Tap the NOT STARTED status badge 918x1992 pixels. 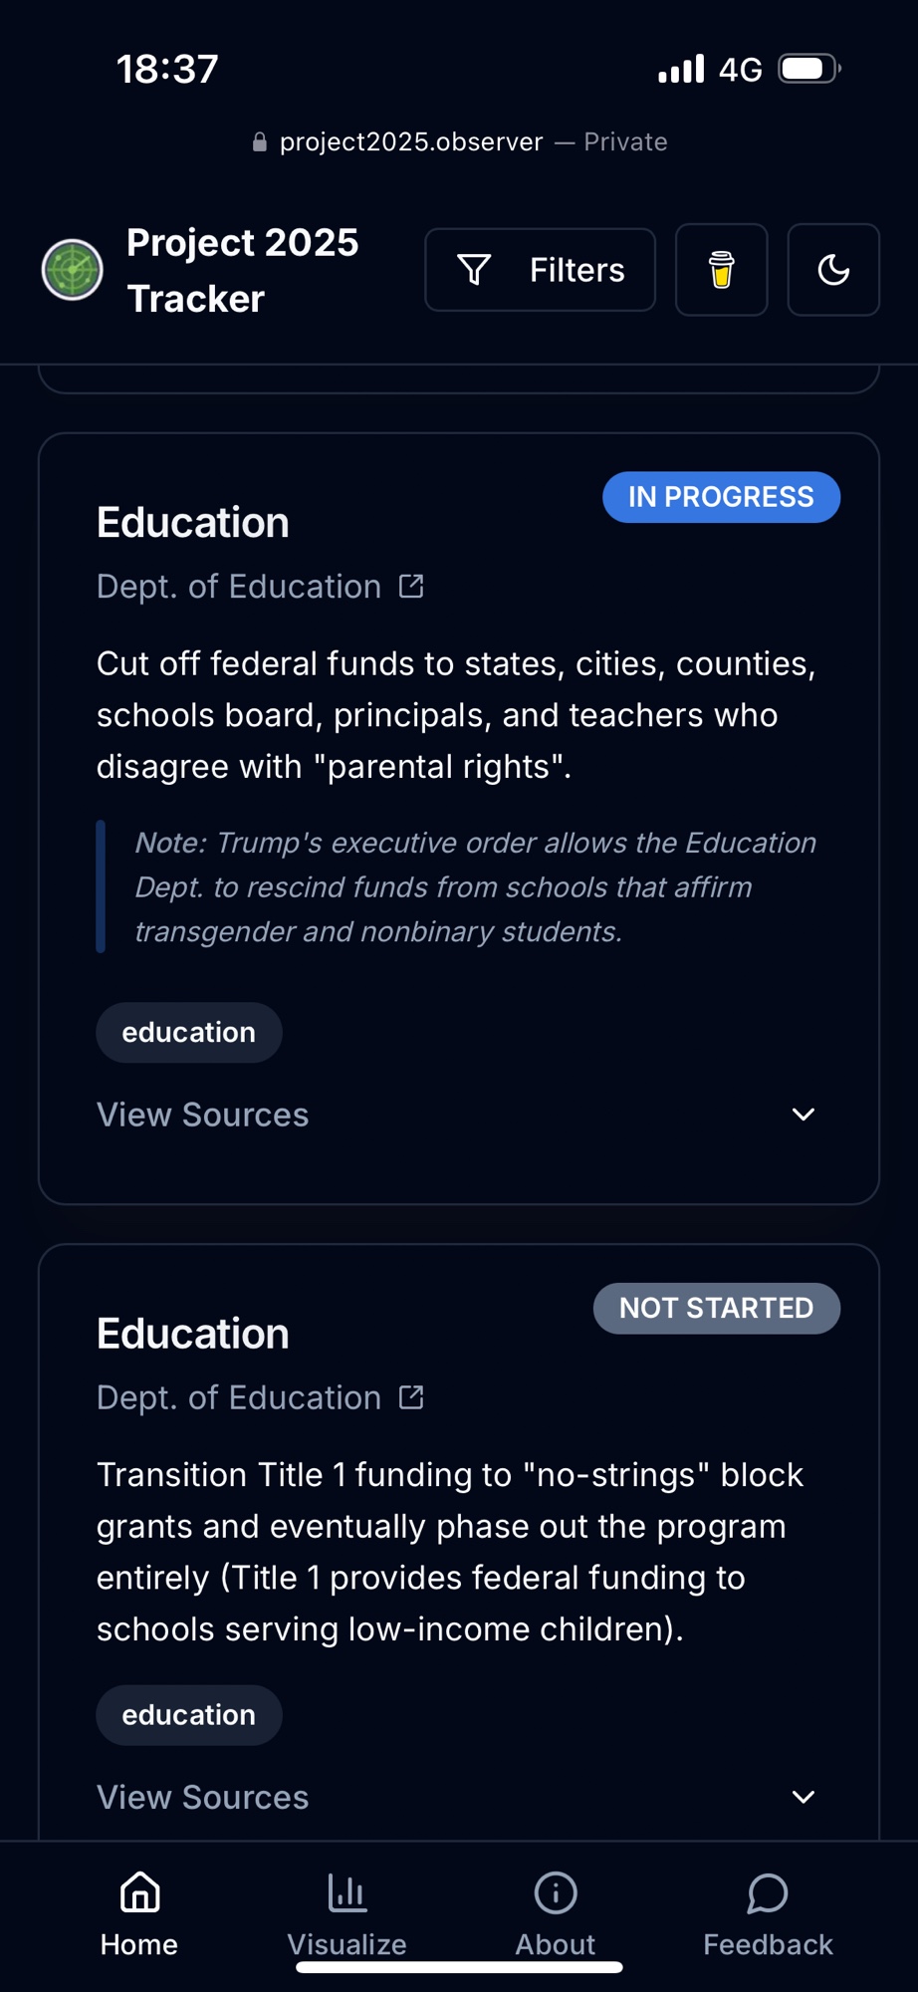pyautogui.click(x=716, y=1308)
